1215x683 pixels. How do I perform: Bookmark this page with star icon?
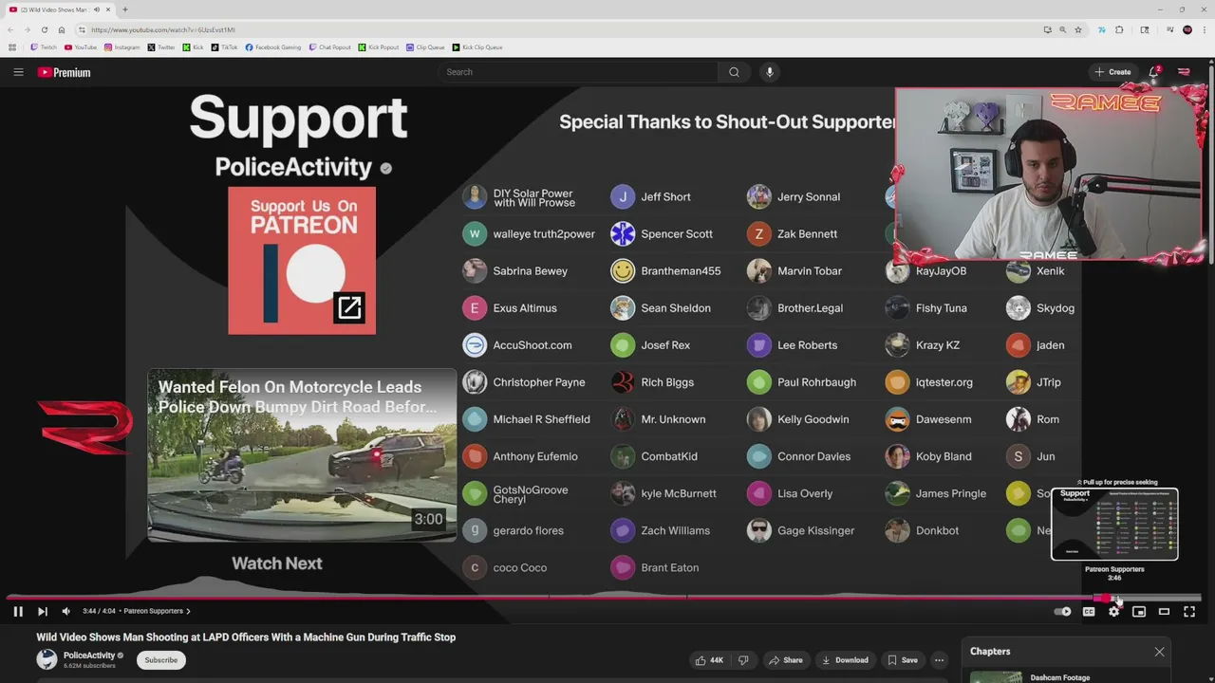pyautogui.click(x=1078, y=29)
